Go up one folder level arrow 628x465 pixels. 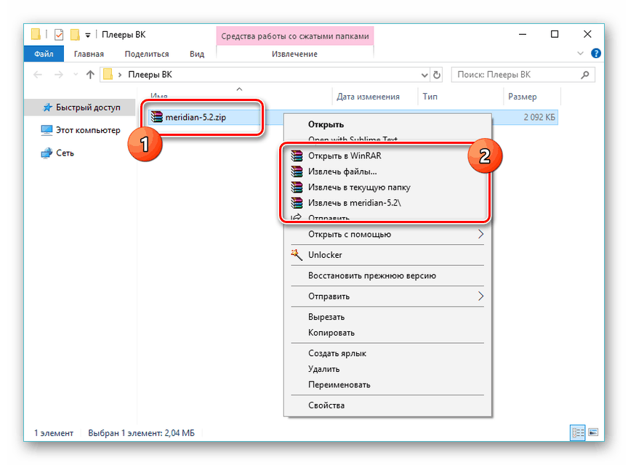(90, 75)
